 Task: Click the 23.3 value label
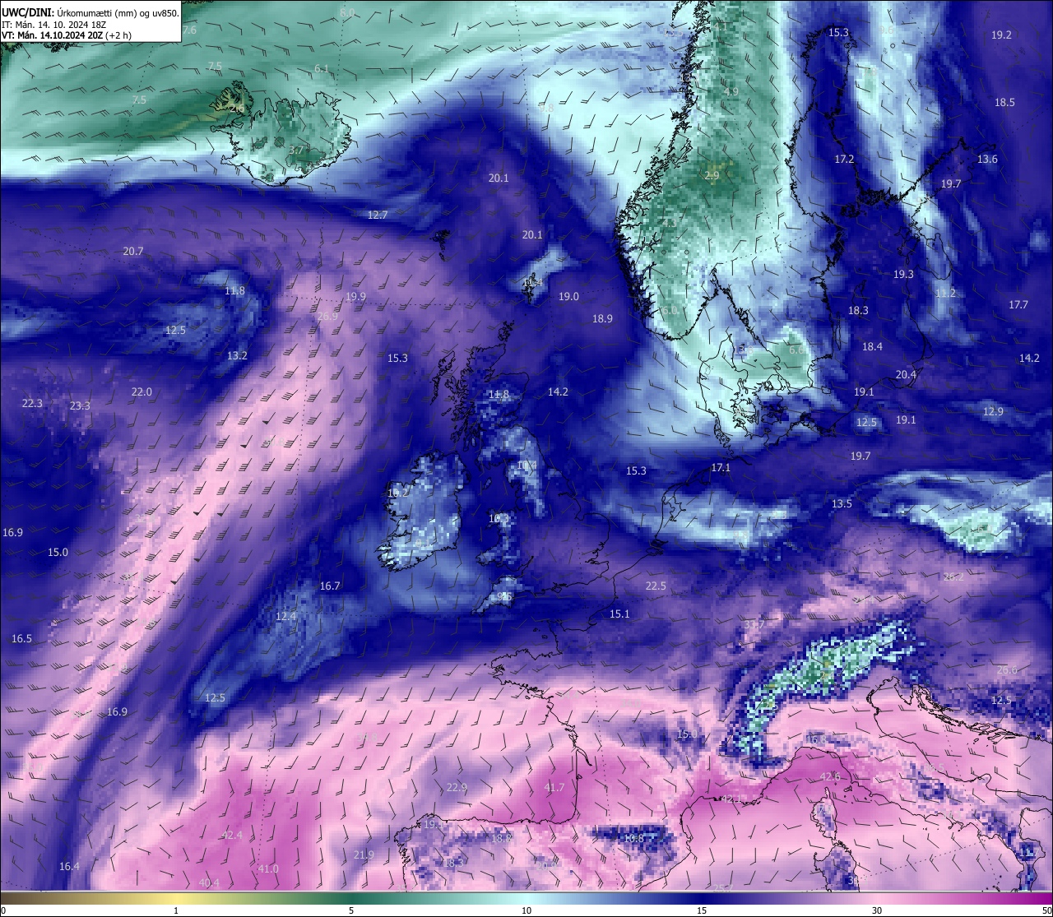tap(80, 405)
